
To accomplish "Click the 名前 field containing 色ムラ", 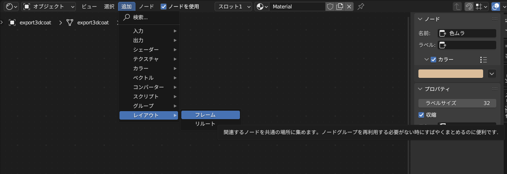I will point(467,33).
